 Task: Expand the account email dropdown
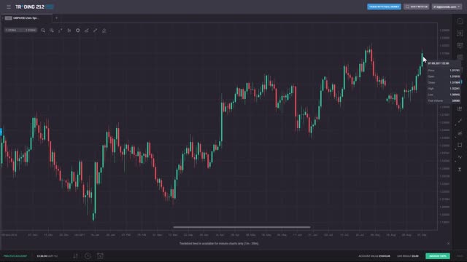pos(447,7)
